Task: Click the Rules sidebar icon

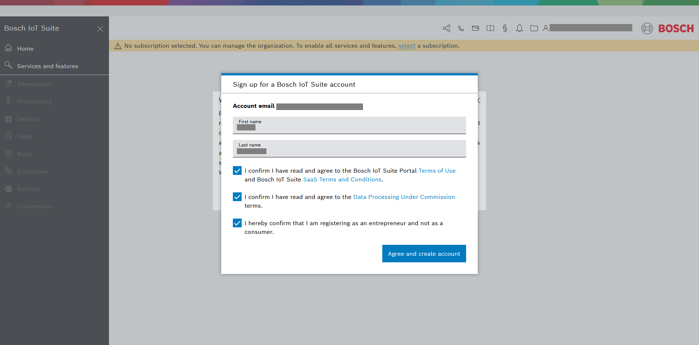Action: (x=8, y=153)
